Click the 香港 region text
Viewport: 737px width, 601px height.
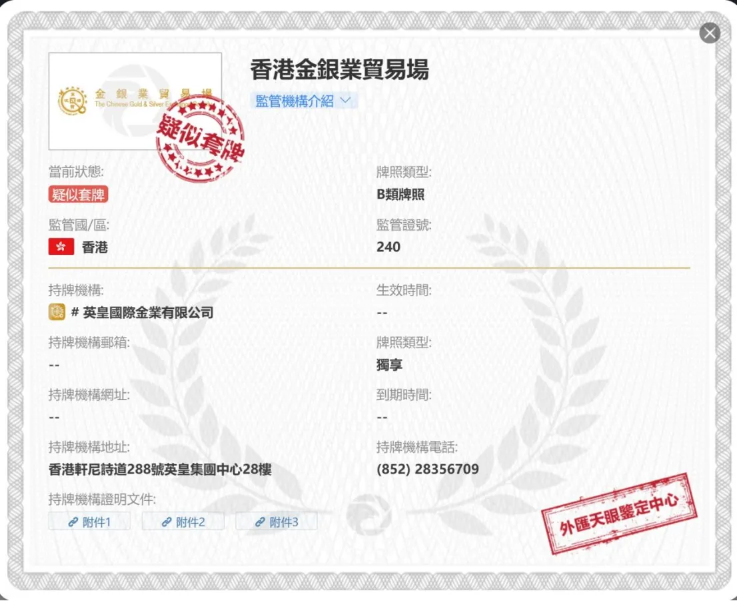pos(95,247)
